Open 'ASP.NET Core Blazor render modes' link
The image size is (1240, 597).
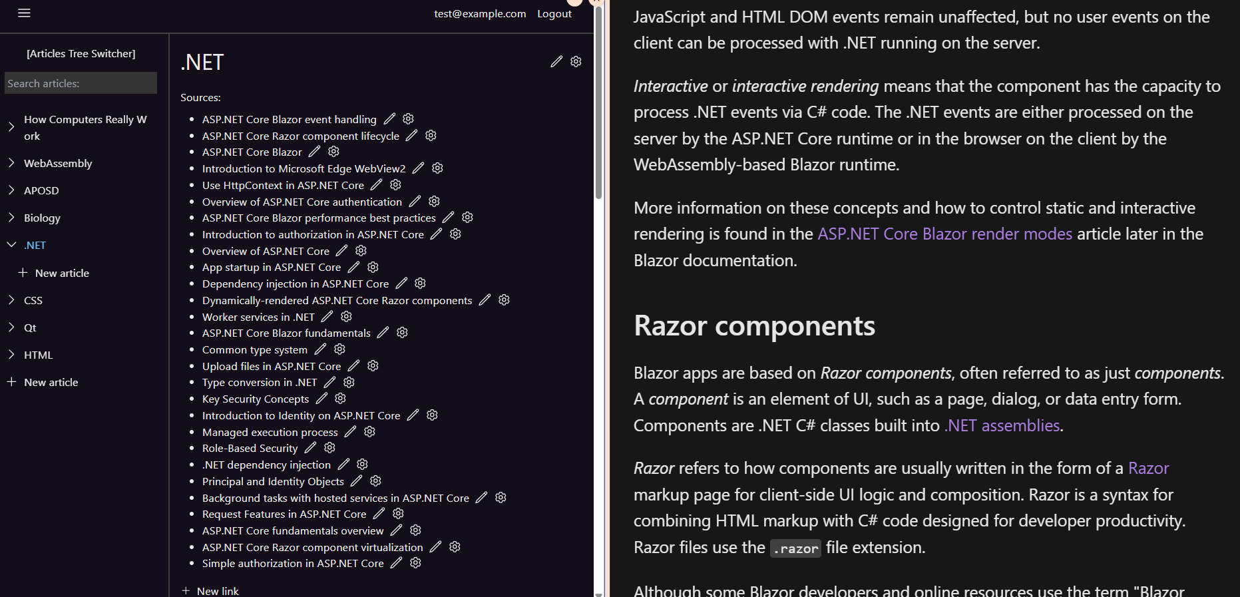click(x=944, y=234)
